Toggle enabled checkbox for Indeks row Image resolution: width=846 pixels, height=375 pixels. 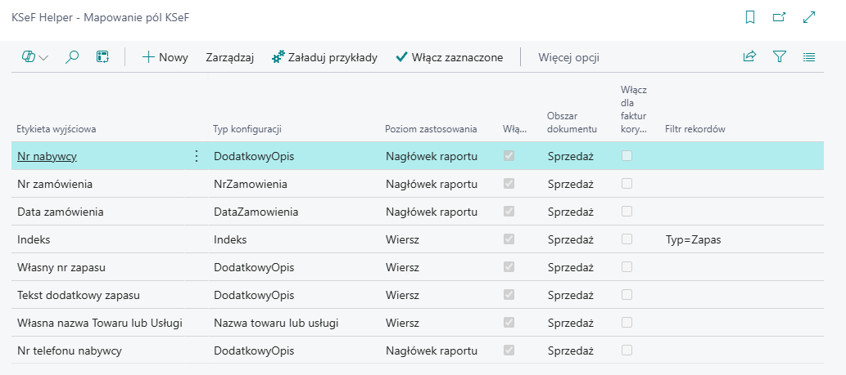(x=509, y=239)
